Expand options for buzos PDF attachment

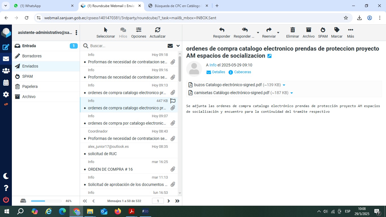(x=284, y=85)
